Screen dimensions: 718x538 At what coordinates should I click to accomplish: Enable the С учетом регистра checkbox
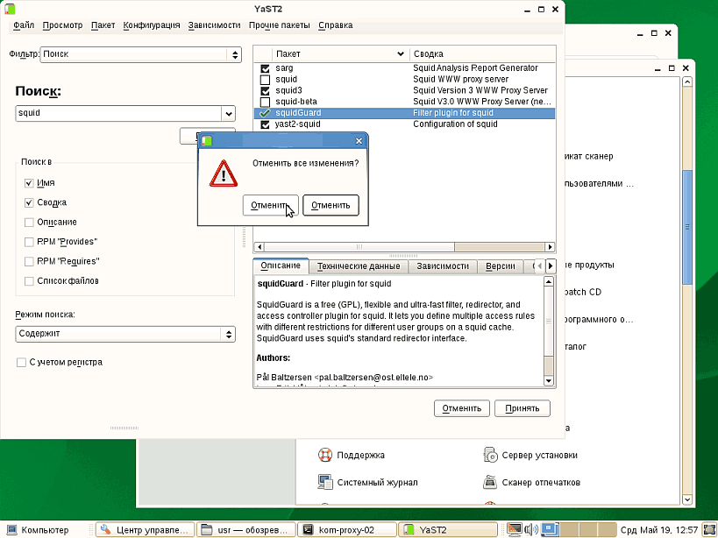(21, 363)
